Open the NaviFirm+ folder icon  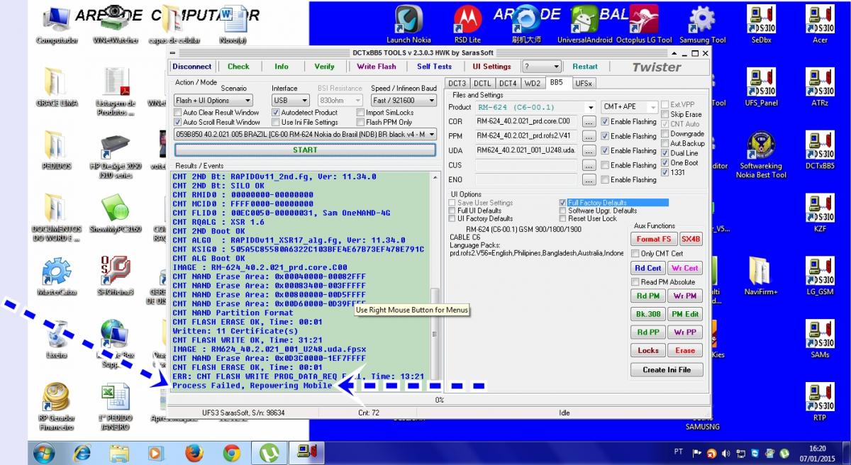[760, 275]
